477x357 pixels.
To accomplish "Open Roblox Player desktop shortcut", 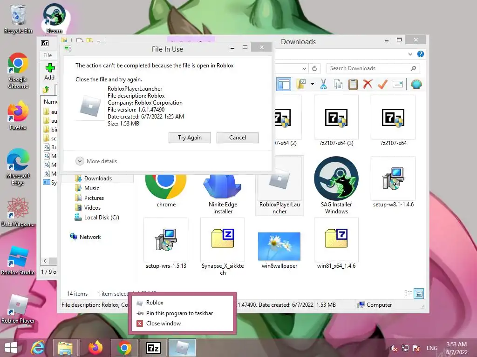I will tap(18, 309).
